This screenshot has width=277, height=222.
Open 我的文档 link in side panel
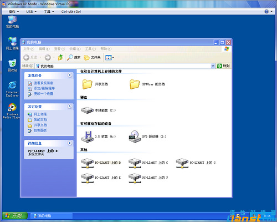[x=40, y=120]
